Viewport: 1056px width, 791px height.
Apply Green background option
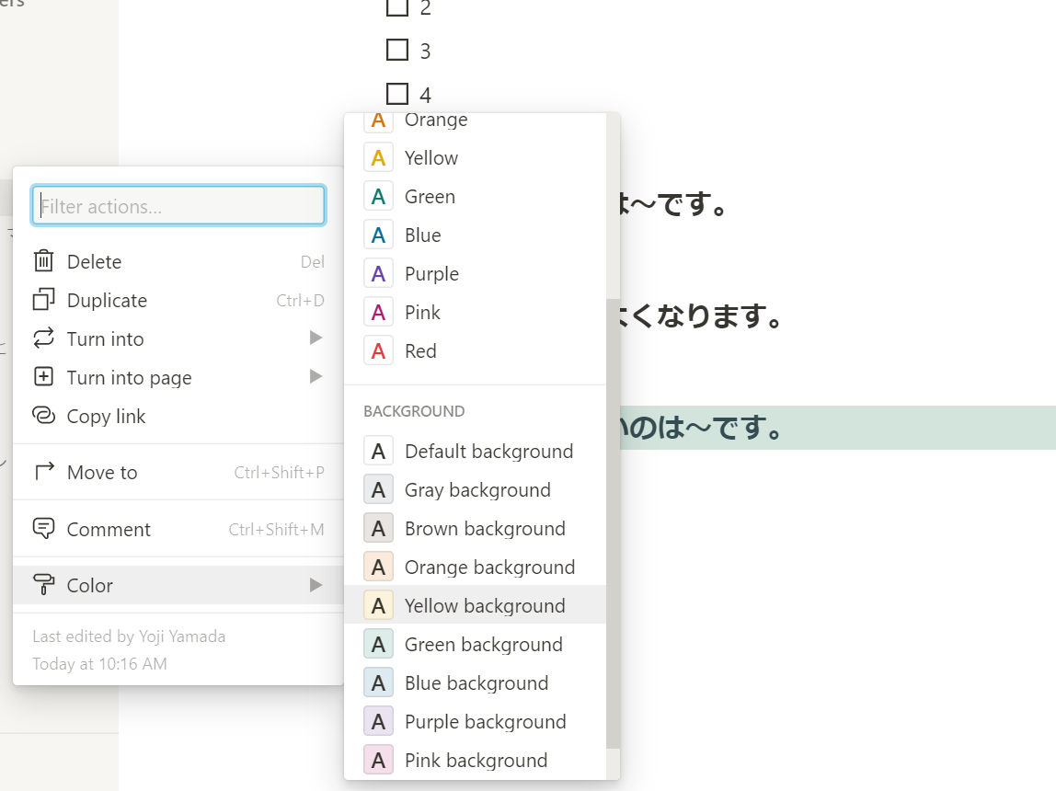[475, 644]
